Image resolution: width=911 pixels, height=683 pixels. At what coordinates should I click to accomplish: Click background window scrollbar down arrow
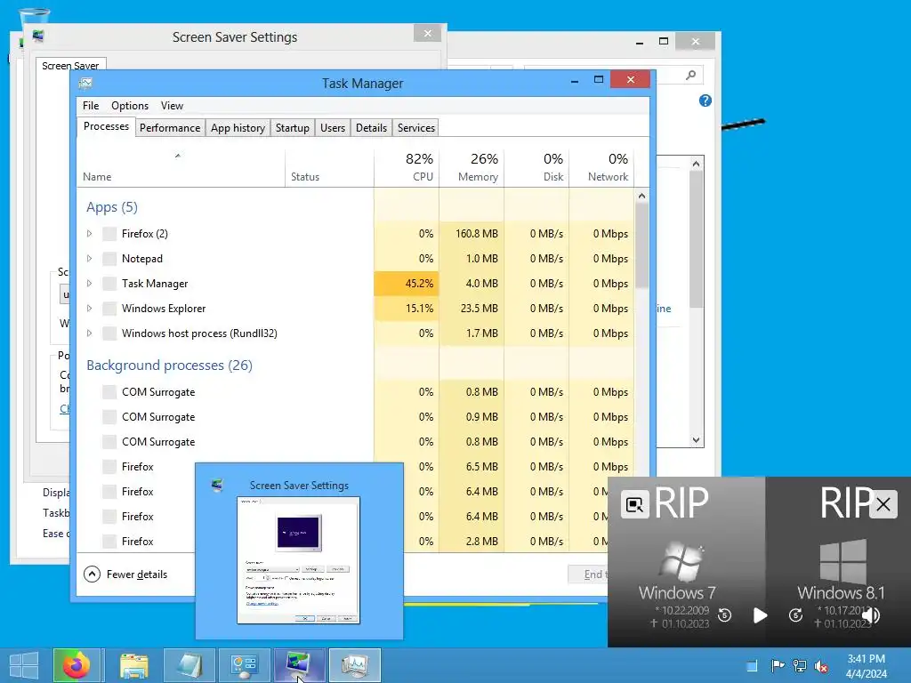[x=696, y=440]
